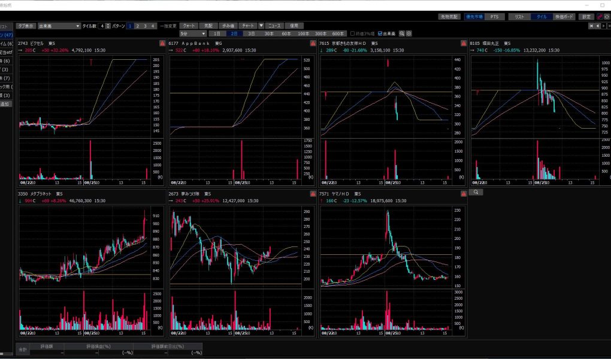Open the 出来高 sort dropdown
The width and height of the screenshot is (611, 359).
59,26
